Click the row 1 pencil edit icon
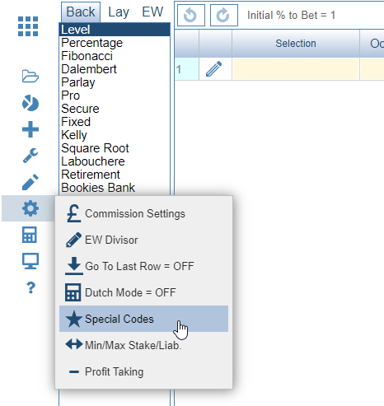This screenshot has height=406, width=384. point(213,69)
